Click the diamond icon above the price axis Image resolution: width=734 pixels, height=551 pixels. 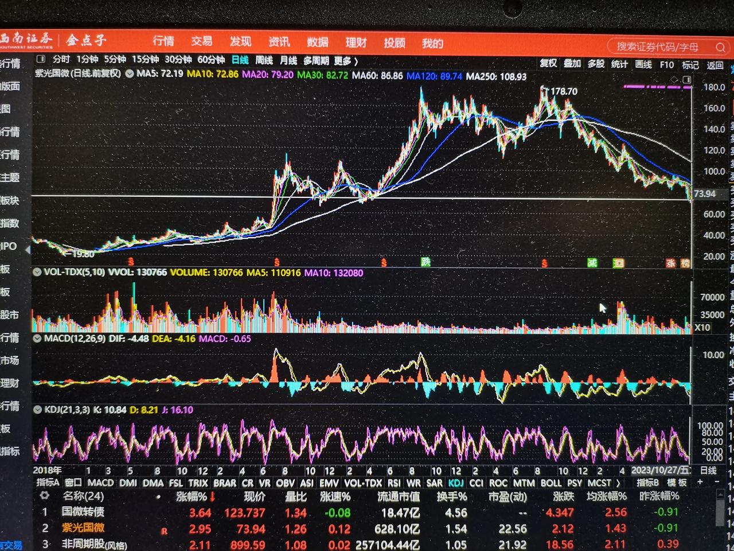click(x=674, y=79)
